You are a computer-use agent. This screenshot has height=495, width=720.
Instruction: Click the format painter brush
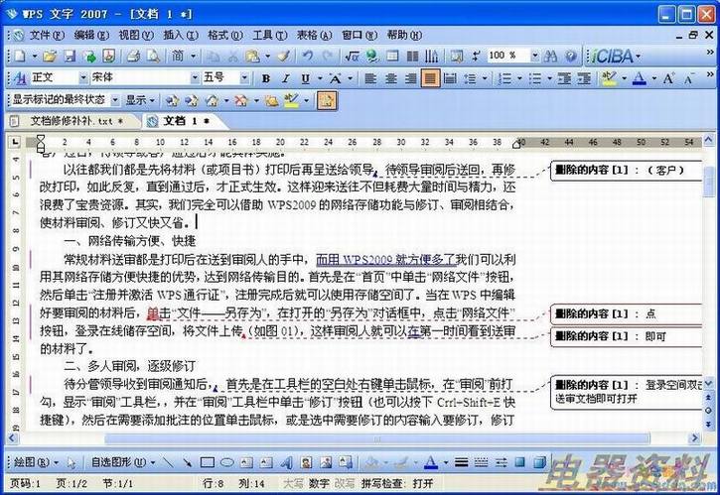point(284,57)
